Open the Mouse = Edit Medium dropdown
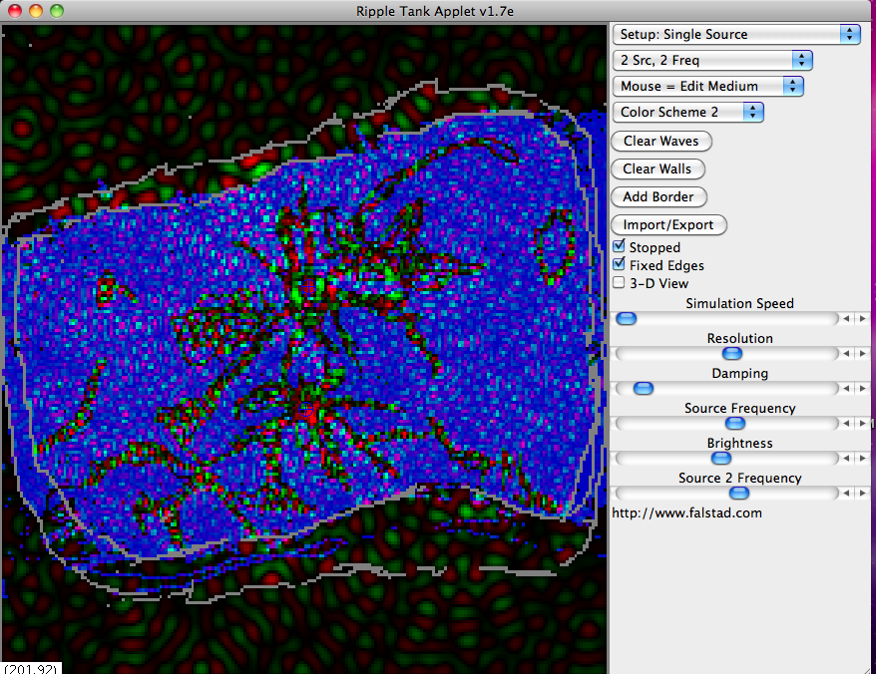This screenshot has height=674, width=876. click(x=707, y=86)
